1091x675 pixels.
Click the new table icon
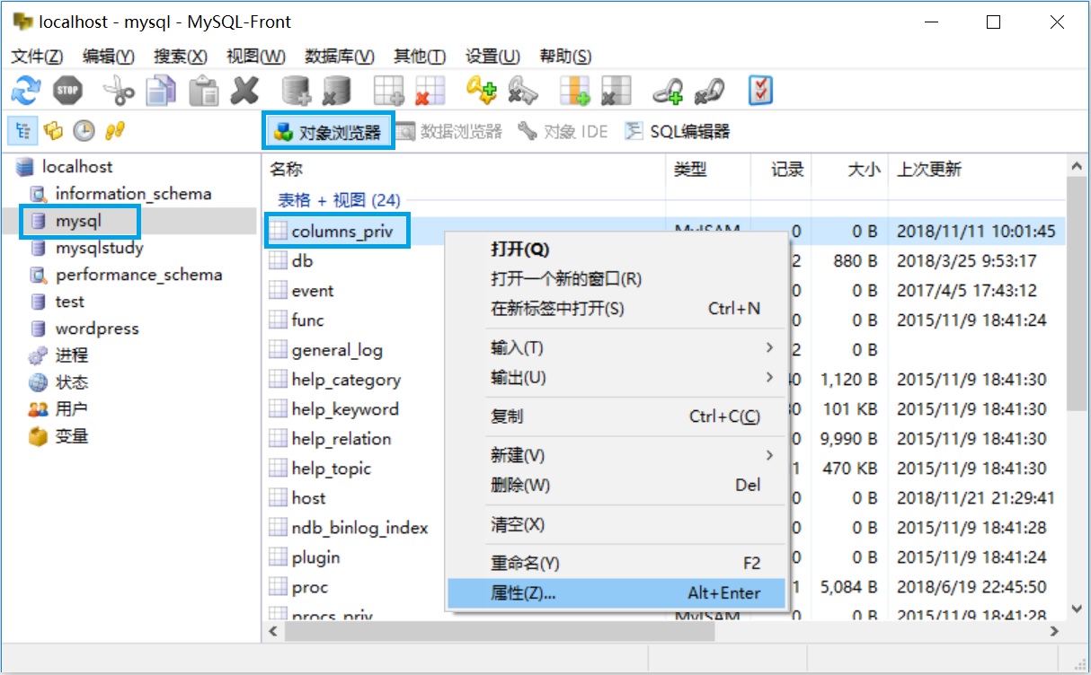click(x=389, y=90)
